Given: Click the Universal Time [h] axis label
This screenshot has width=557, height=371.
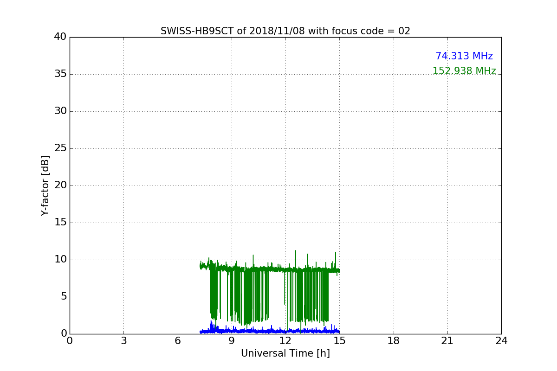Looking at the screenshot, I should pos(285,353).
